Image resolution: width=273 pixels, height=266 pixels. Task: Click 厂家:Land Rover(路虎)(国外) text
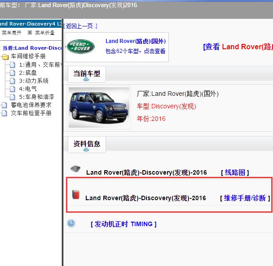tap(178, 94)
